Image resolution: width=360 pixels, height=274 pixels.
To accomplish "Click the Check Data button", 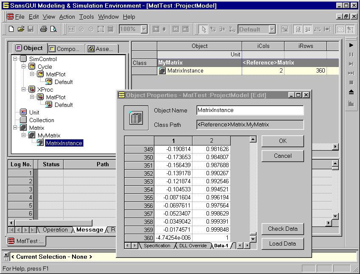I will (282, 229).
